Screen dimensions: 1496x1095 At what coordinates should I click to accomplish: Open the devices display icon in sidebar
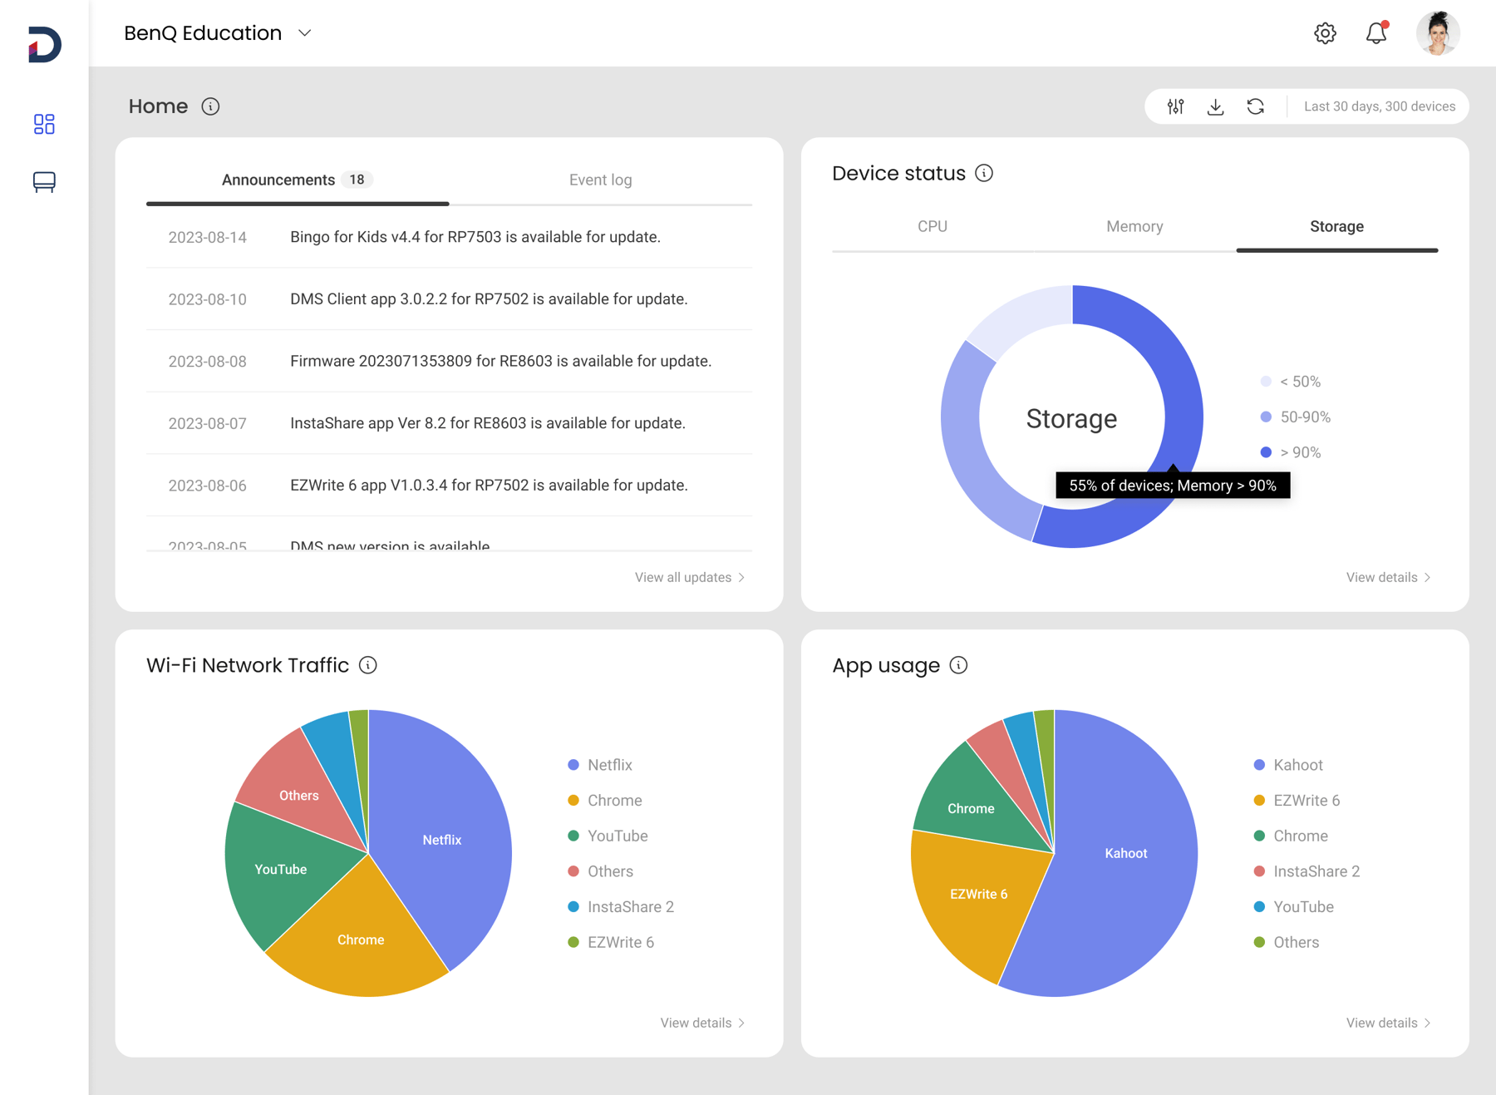tap(44, 182)
